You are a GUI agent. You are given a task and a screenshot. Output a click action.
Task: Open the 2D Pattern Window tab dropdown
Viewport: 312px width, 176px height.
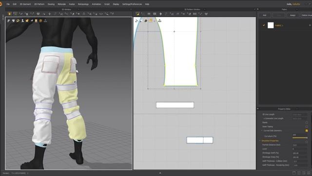[x=205, y=9]
